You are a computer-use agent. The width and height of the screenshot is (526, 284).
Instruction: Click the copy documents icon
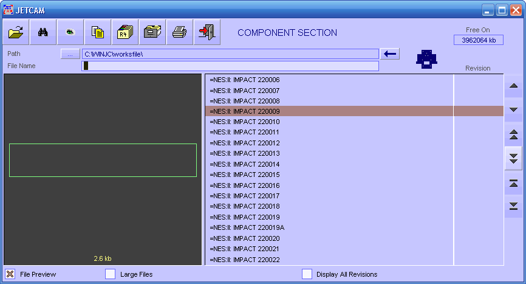[x=98, y=32]
